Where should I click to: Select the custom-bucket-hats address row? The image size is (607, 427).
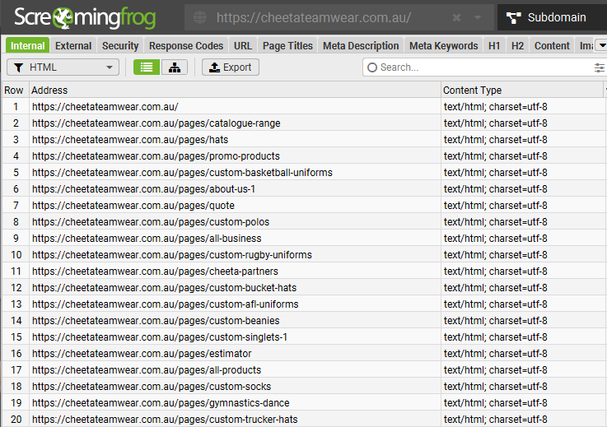click(x=235, y=288)
